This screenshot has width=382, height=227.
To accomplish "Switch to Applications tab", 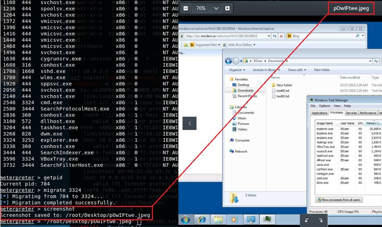I will coord(320,113).
